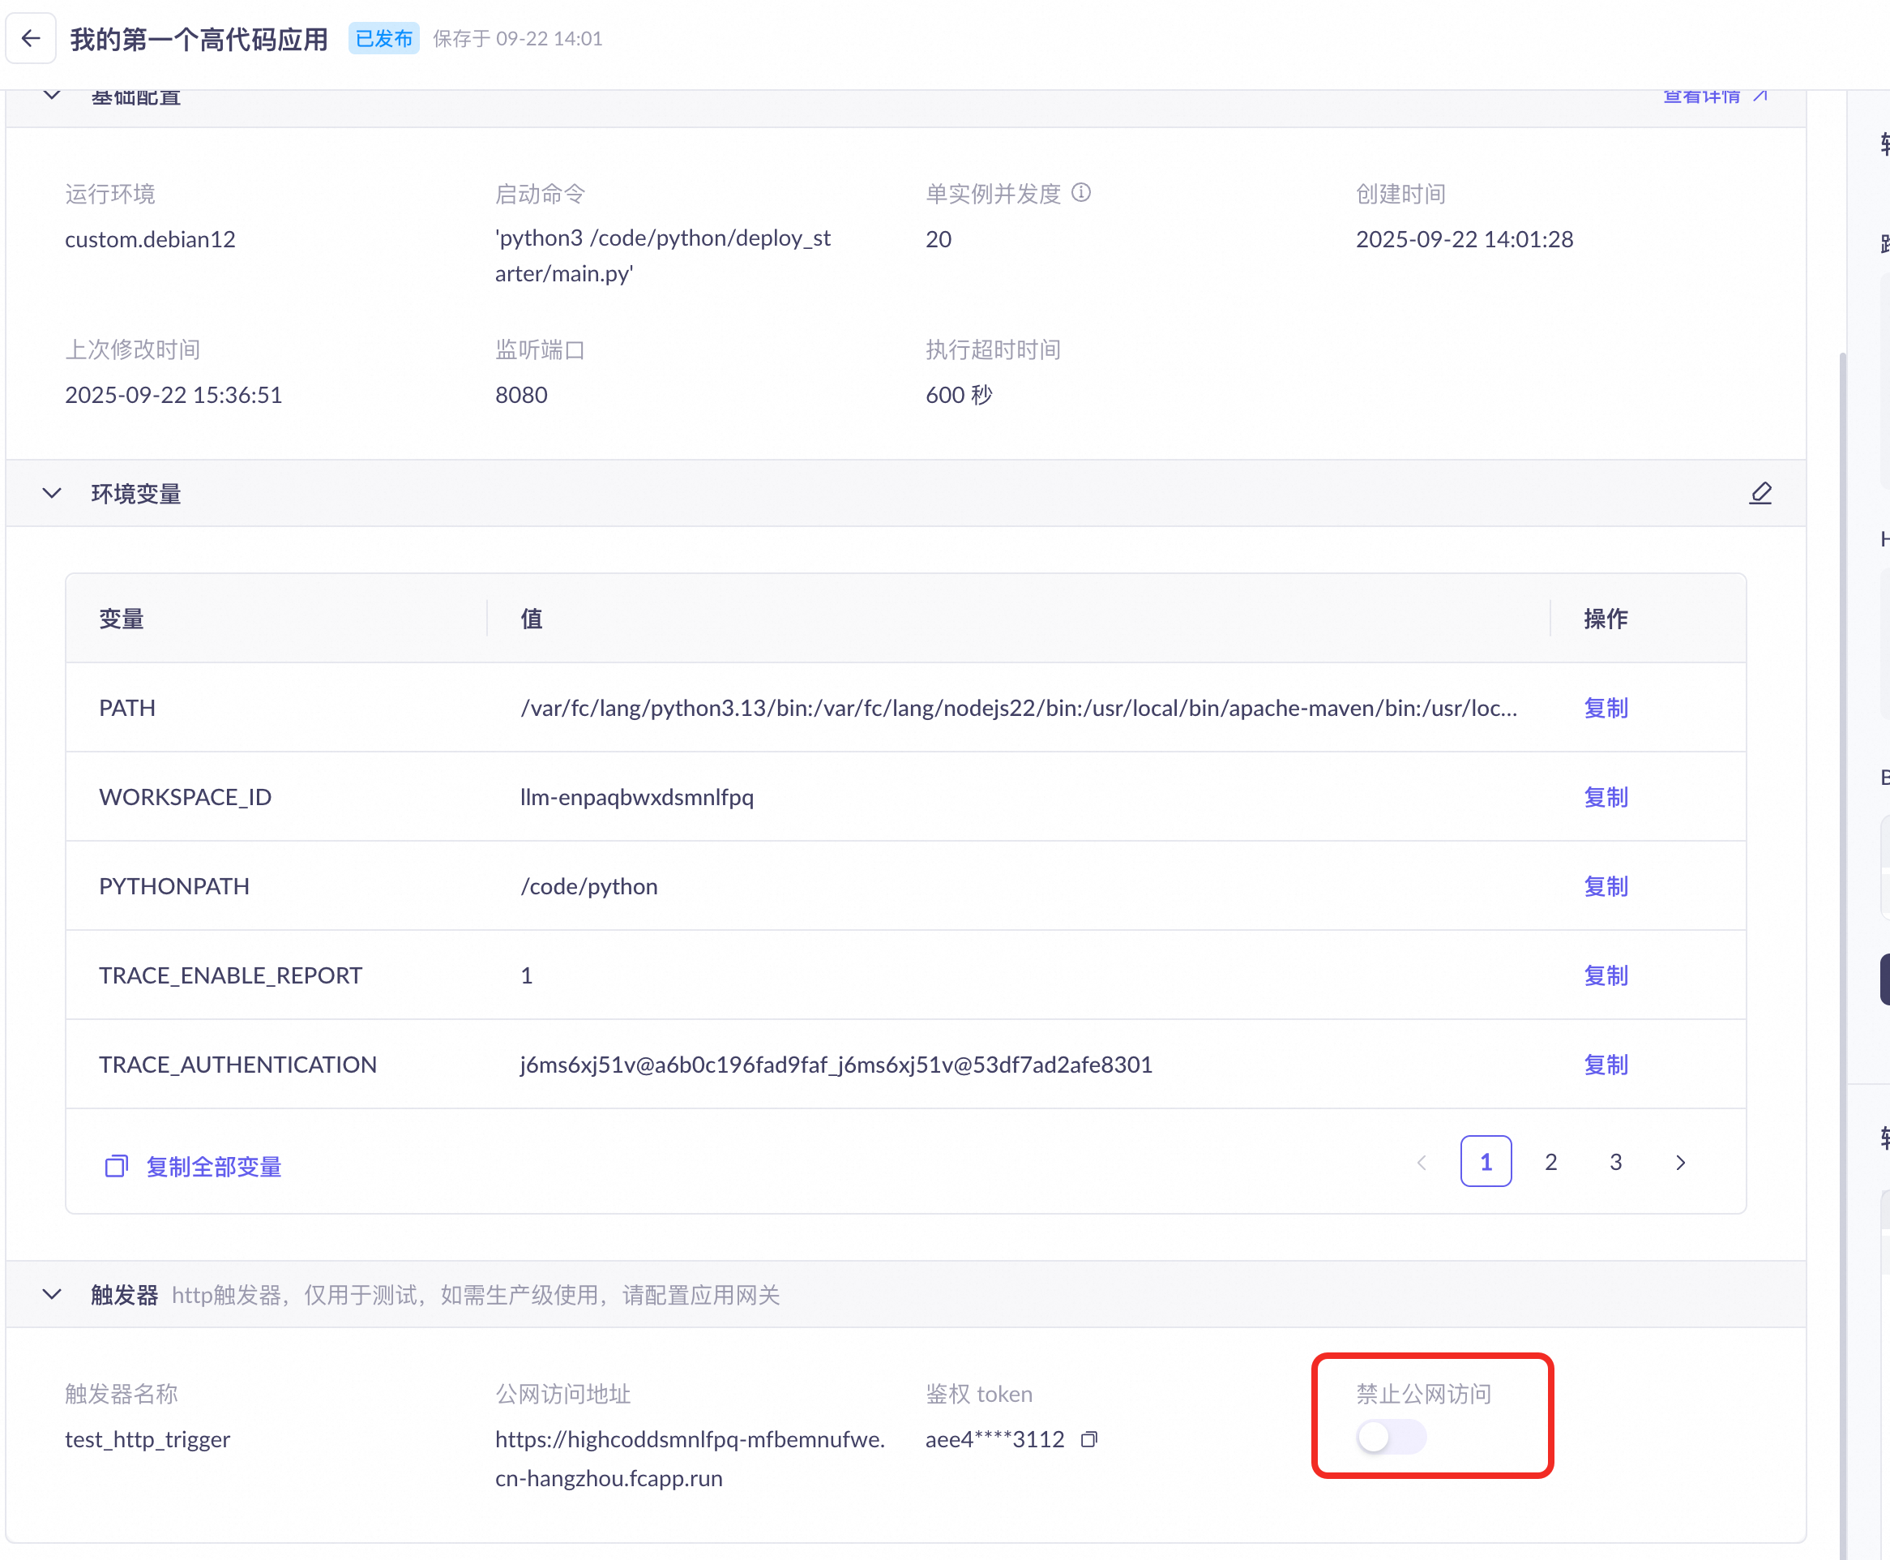Go to next variables page
This screenshot has height=1560, width=1890.
click(1681, 1162)
